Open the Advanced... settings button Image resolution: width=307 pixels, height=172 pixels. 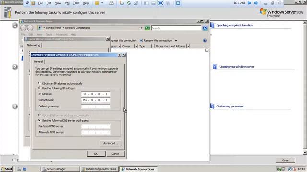pyautogui.click(x=110, y=143)
